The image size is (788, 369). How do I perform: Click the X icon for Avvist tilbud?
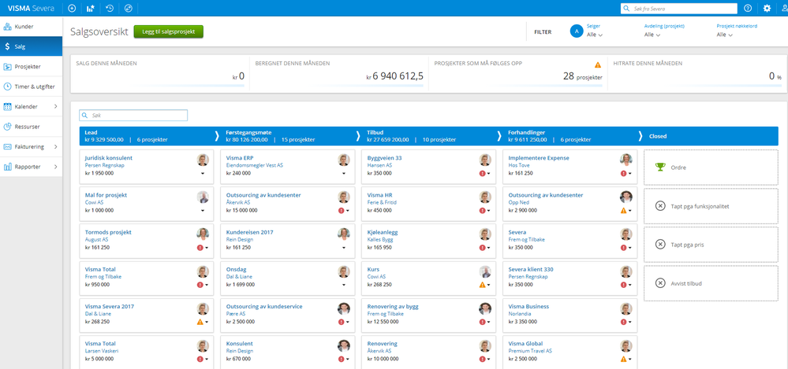tap(660, 283)
